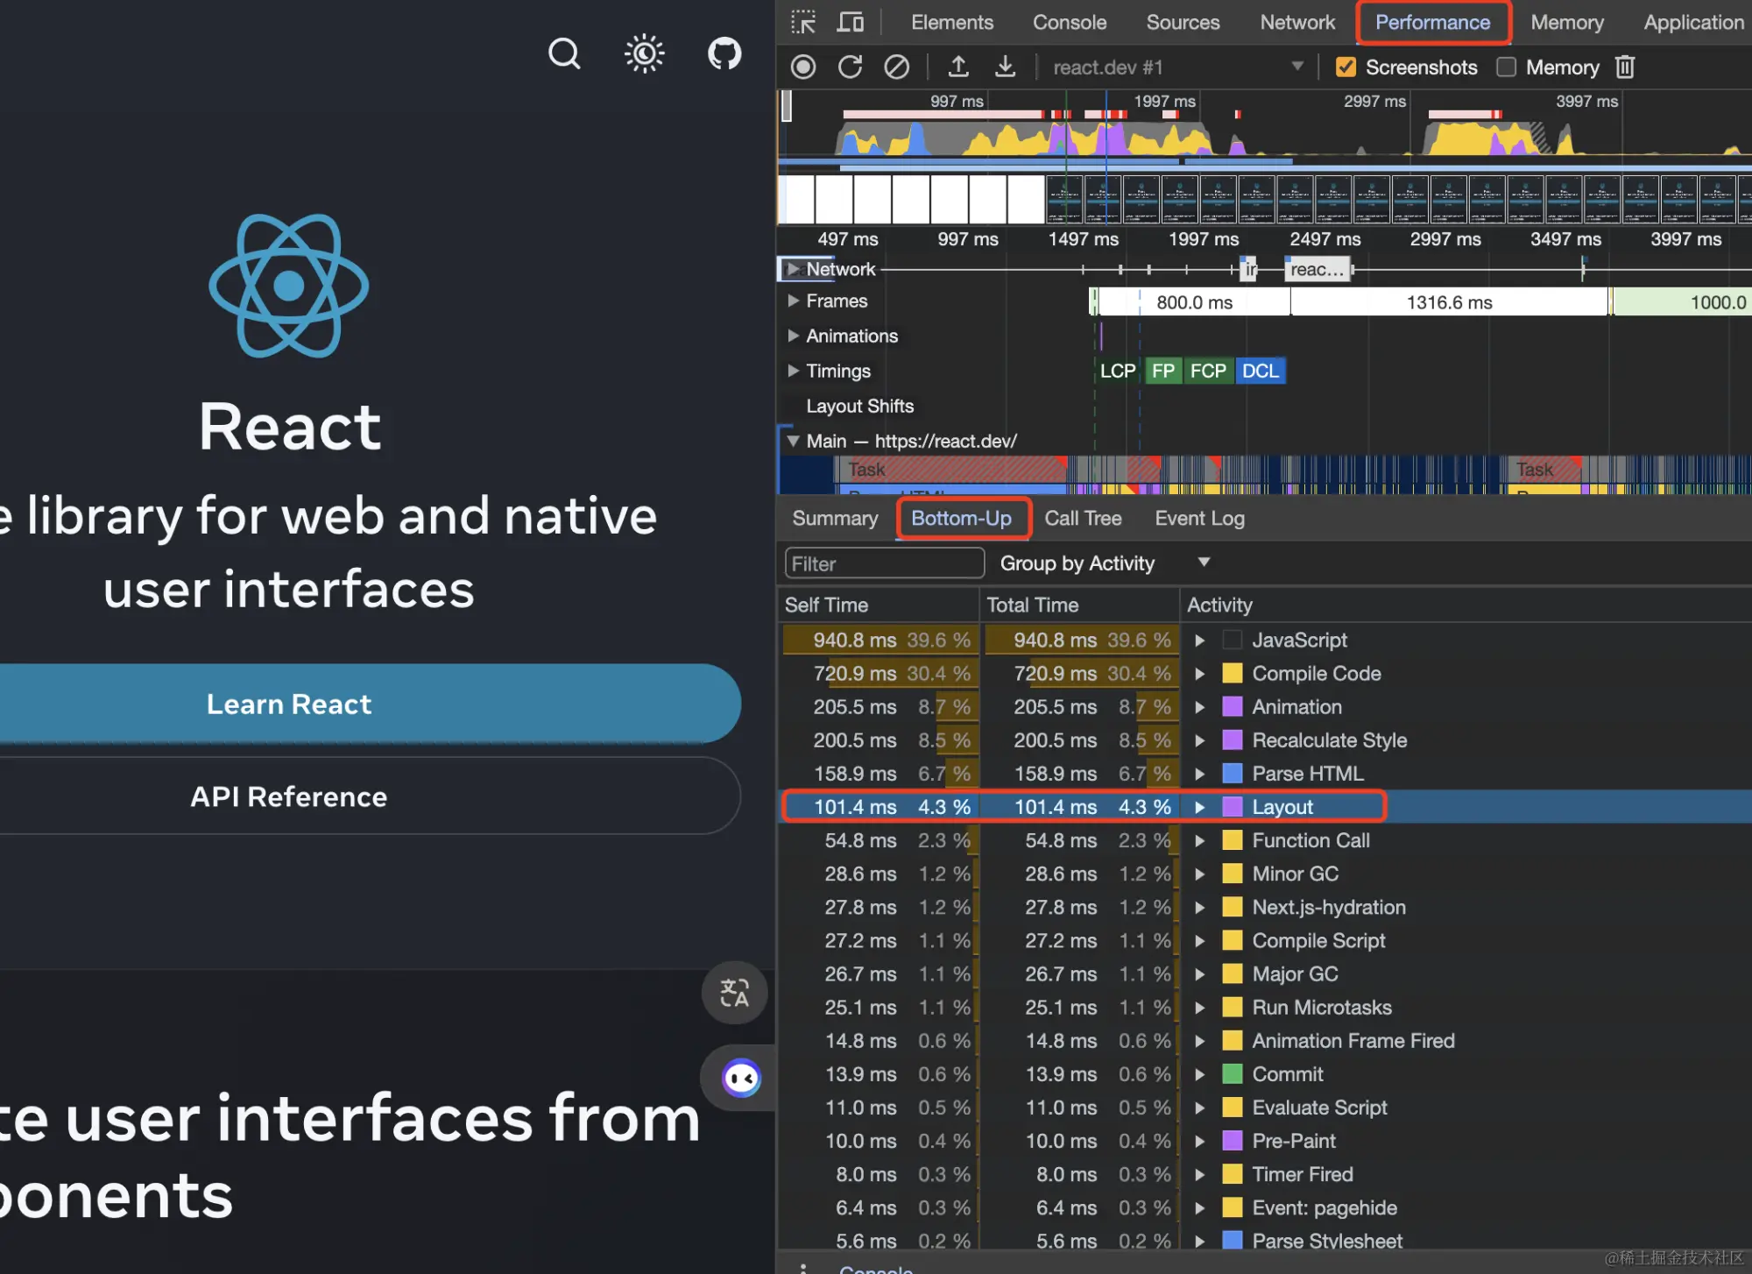Select the 1316.6 ms frame

tap(1450, 302)
